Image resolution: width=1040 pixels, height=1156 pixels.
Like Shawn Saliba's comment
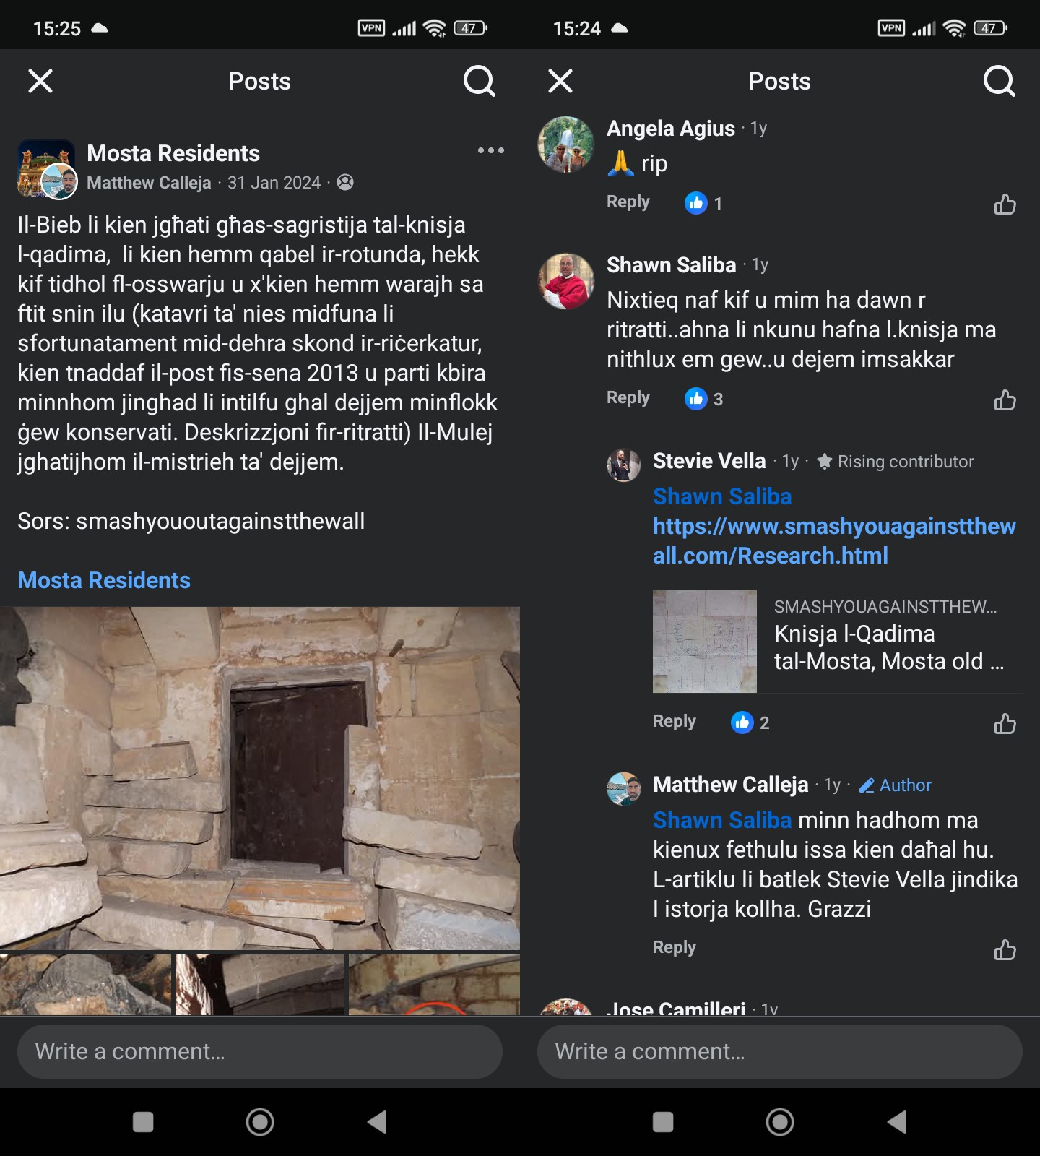click(x=1005, y=400)
